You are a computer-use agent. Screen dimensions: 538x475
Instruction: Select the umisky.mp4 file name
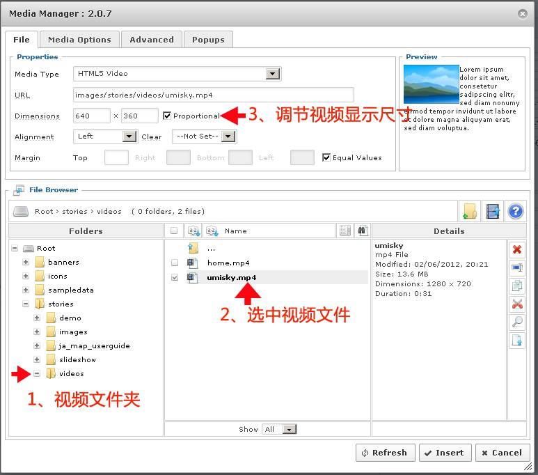pos(232,277)
